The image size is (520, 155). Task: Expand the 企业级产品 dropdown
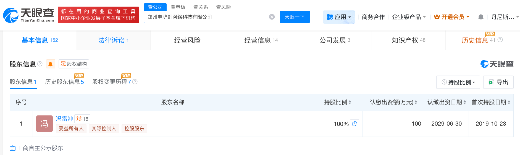click(x=409, y=17)
